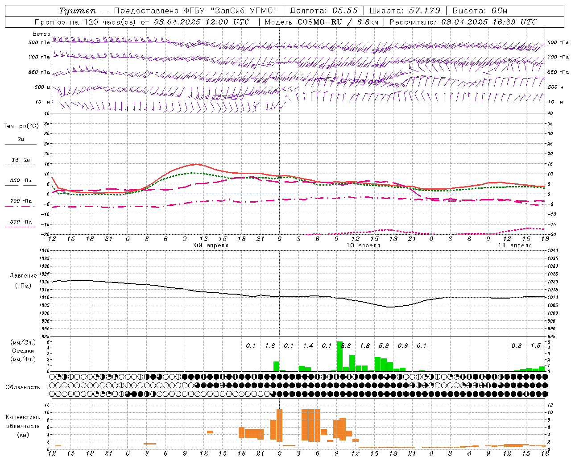The height and width of the screenshot is (457, 571).
Task: Click the "Тем-ра(°C)" temperature label
Action: (x=21, y=126)
